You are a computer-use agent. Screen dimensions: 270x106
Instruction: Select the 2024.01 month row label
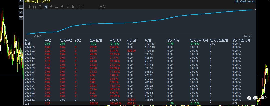point(30,54)
